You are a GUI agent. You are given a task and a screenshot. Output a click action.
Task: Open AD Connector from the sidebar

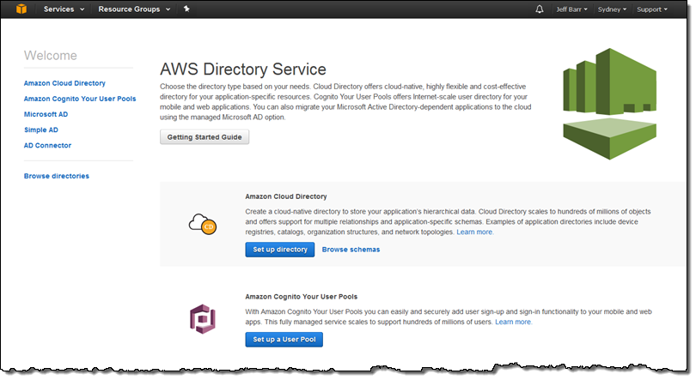point(48,145)
